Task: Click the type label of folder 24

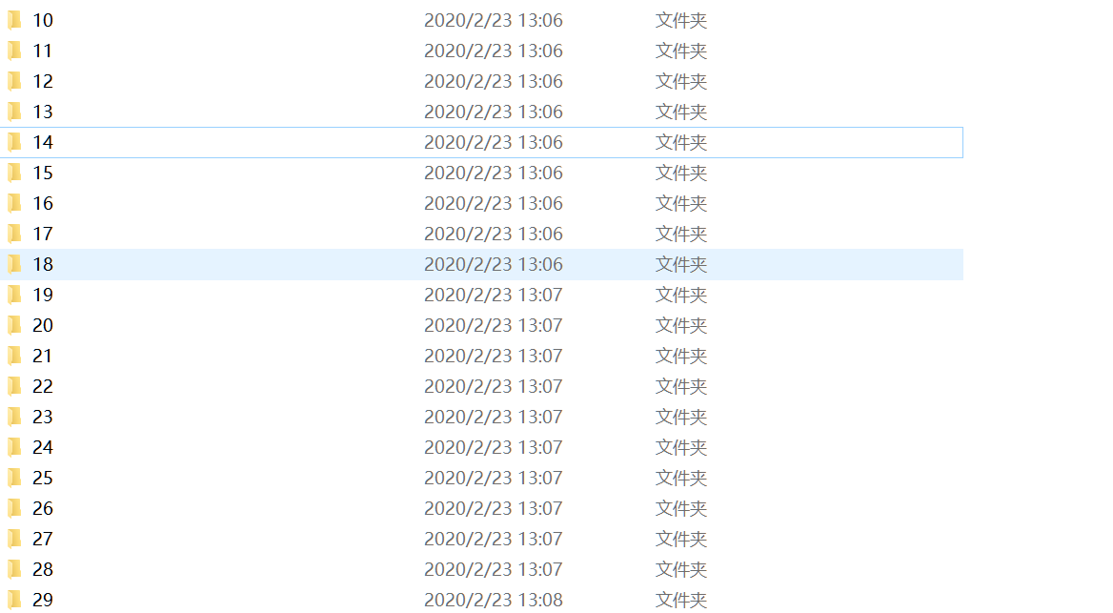Action: (680, 447)
